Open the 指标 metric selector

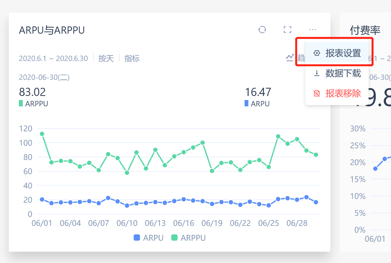click(x=132, y=59)
